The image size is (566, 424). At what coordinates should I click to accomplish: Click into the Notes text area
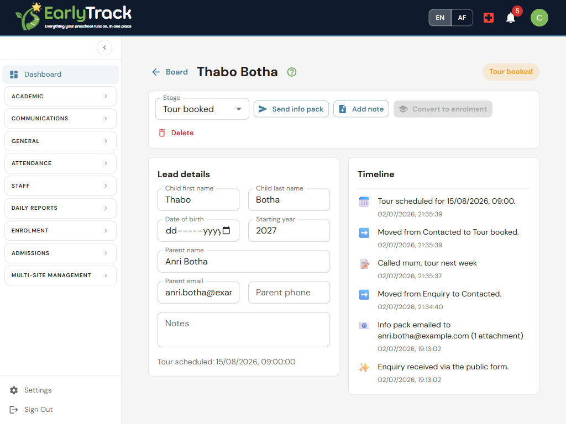(x=244, y=330)
